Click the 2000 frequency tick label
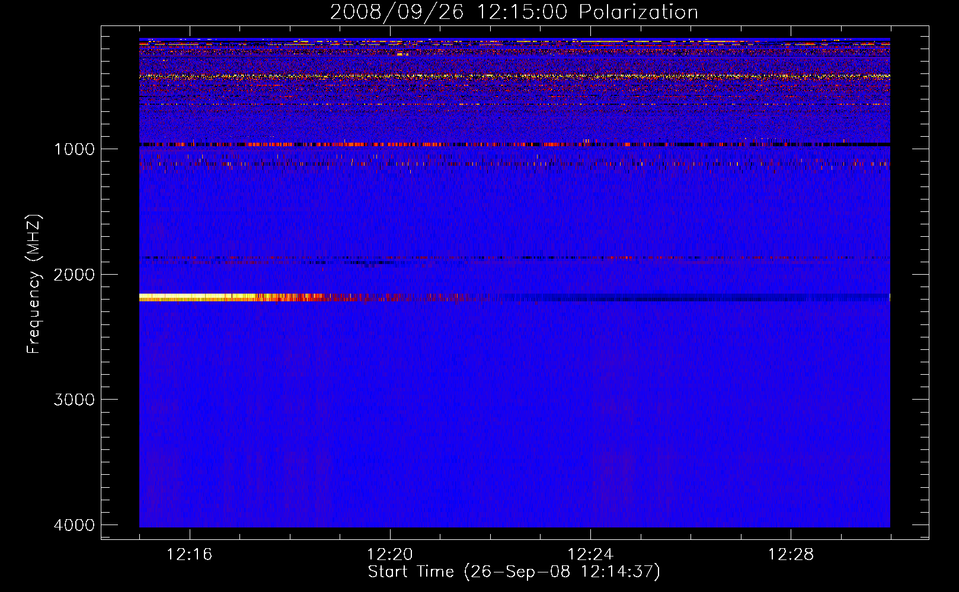Screen dimensions: 959x592 (x=74, y=274)
